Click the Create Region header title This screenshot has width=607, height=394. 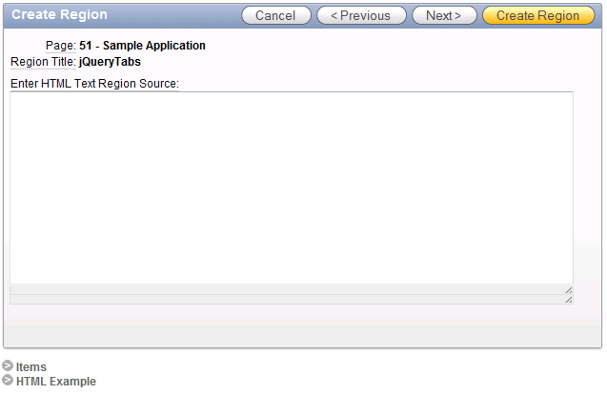point(59,14)
